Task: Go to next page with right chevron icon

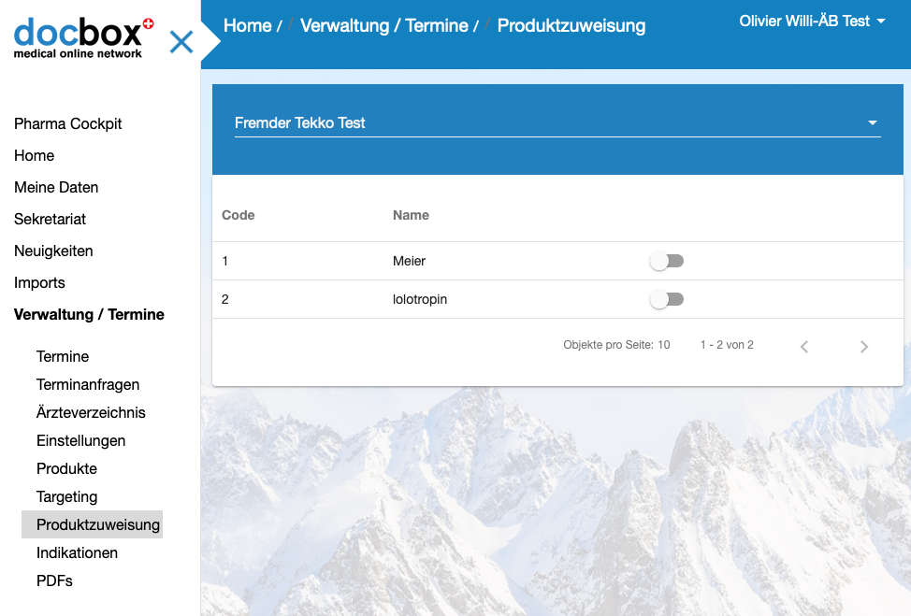Action: point(863,346)
